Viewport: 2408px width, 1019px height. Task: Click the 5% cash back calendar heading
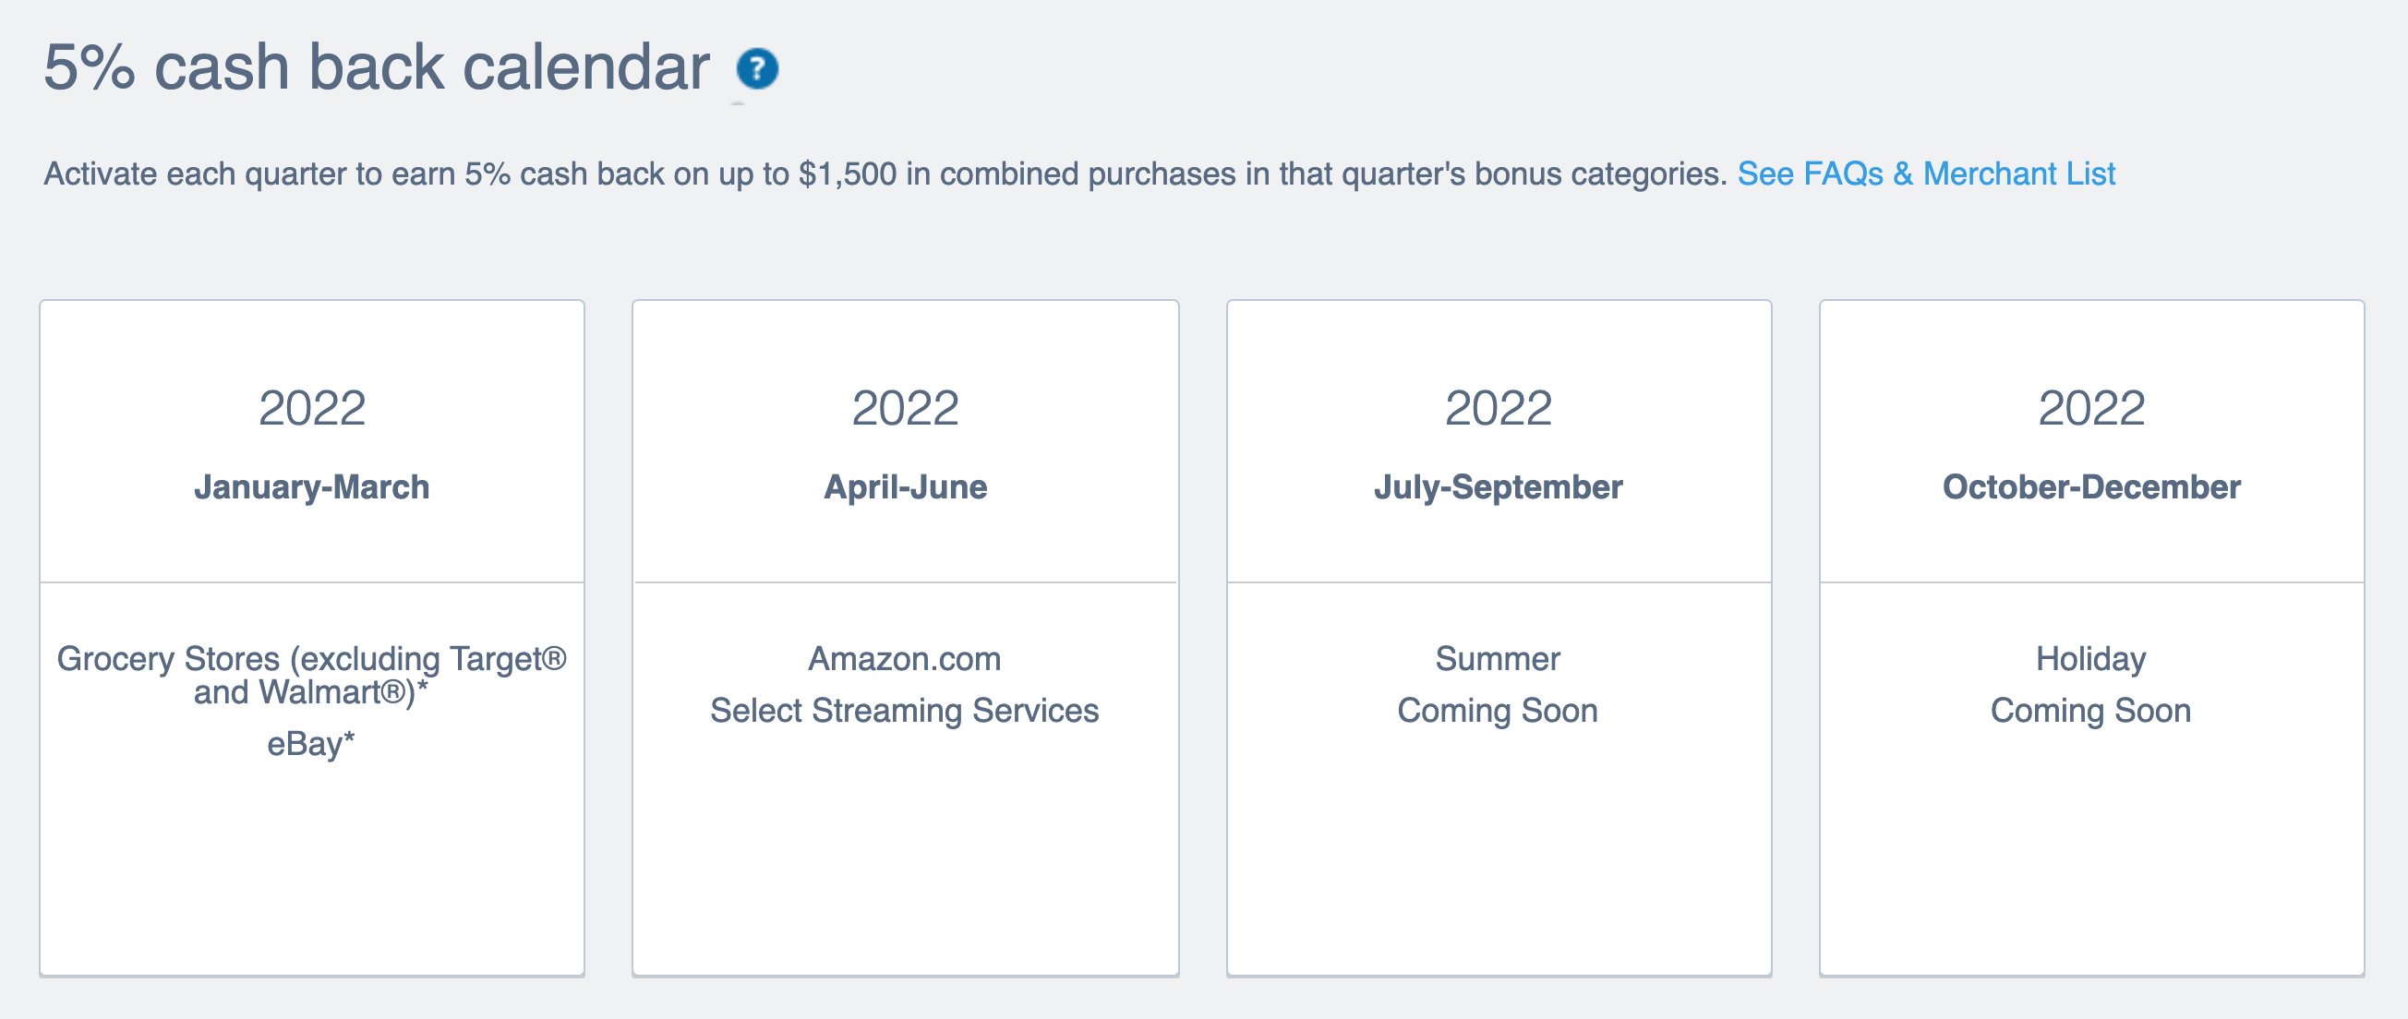(x=377, y=68)
